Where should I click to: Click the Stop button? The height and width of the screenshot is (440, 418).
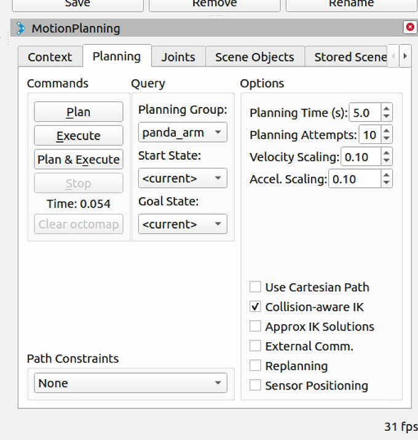click(x=79, y=183)
